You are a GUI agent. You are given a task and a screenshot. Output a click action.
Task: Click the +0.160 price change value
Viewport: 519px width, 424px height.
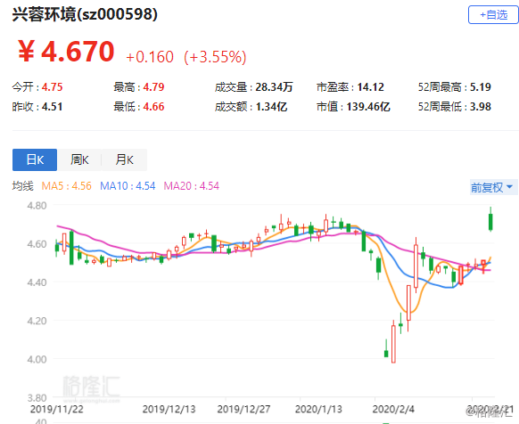click(150, 57)
